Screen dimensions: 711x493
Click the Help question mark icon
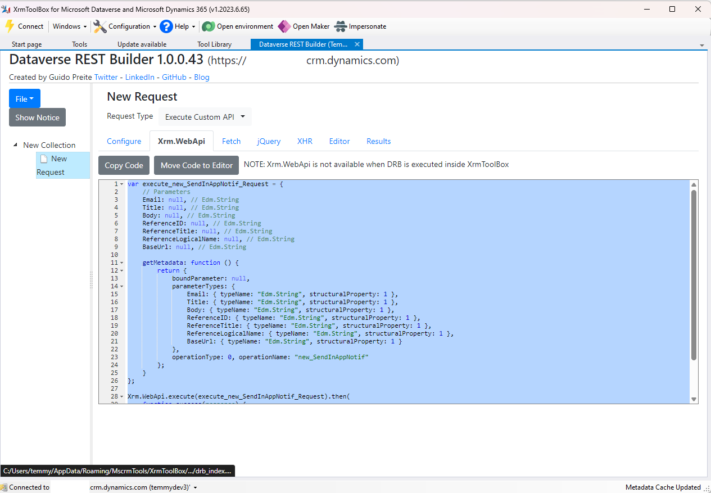pos(166,26)
